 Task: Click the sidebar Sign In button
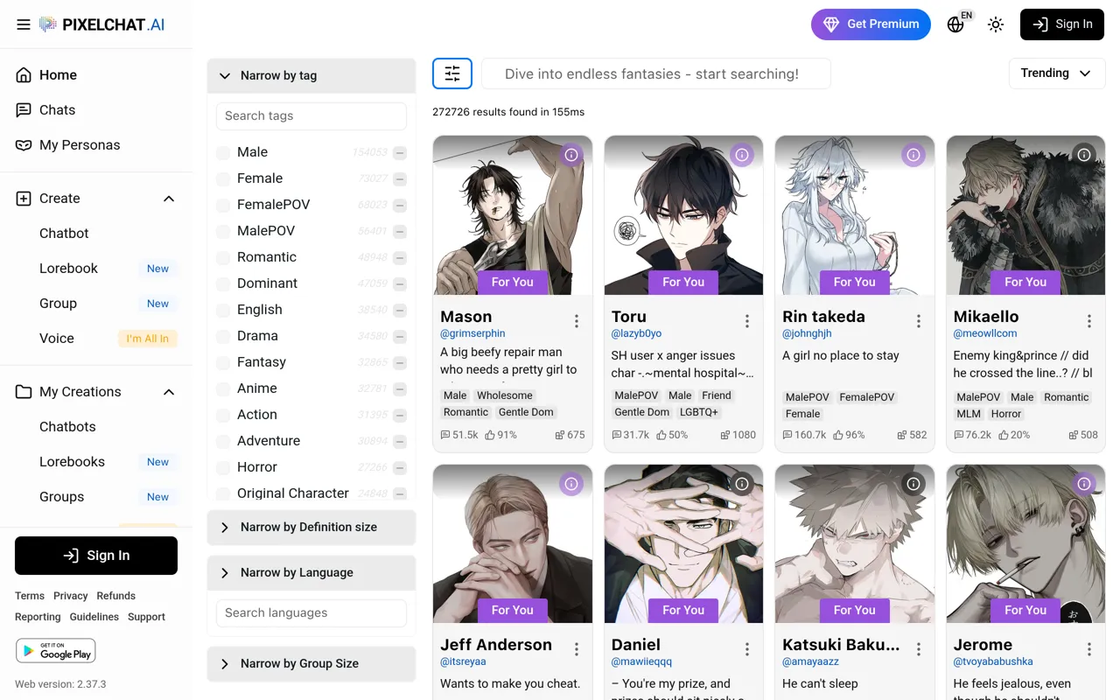click(x=96, y=556)
